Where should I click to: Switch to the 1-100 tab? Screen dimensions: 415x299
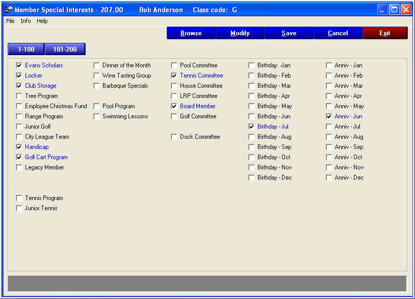[x=26, y=49]
